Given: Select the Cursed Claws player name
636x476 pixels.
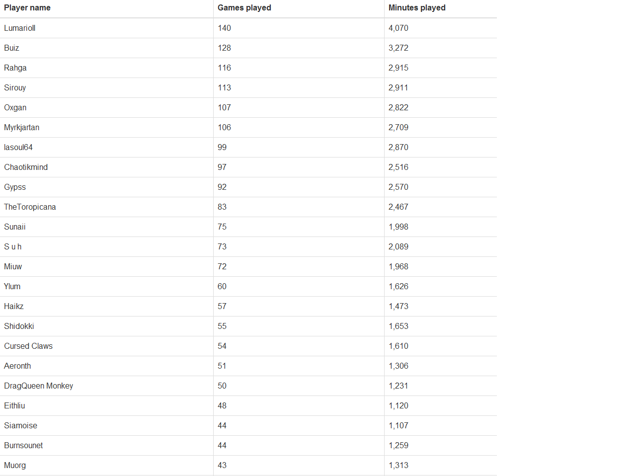Looking at the screenshot, I should coord(28,346).
